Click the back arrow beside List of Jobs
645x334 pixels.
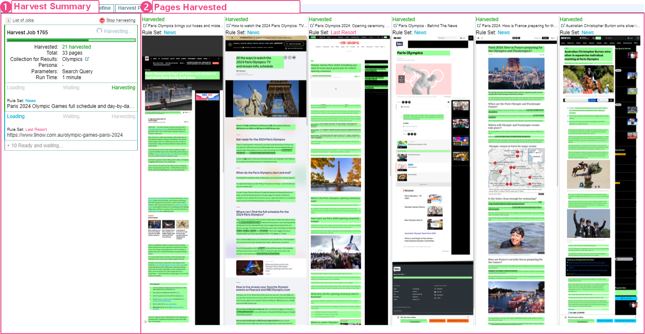8,20
